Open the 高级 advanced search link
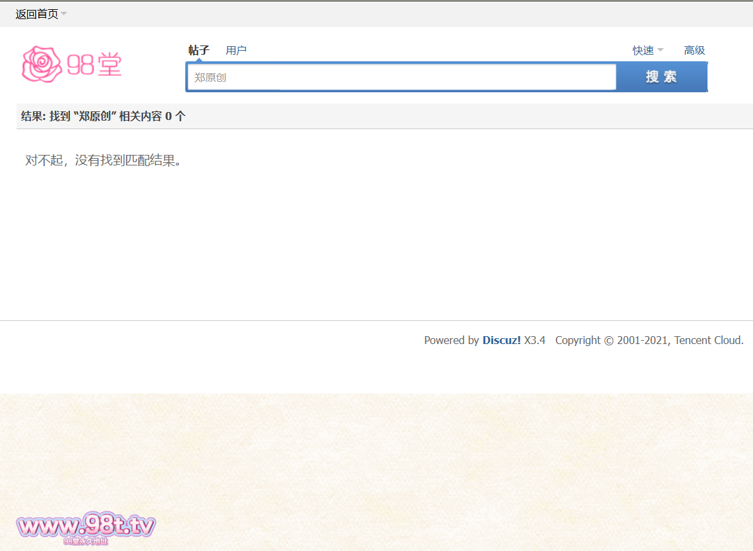753x551 pixels. tap(694, 50)
